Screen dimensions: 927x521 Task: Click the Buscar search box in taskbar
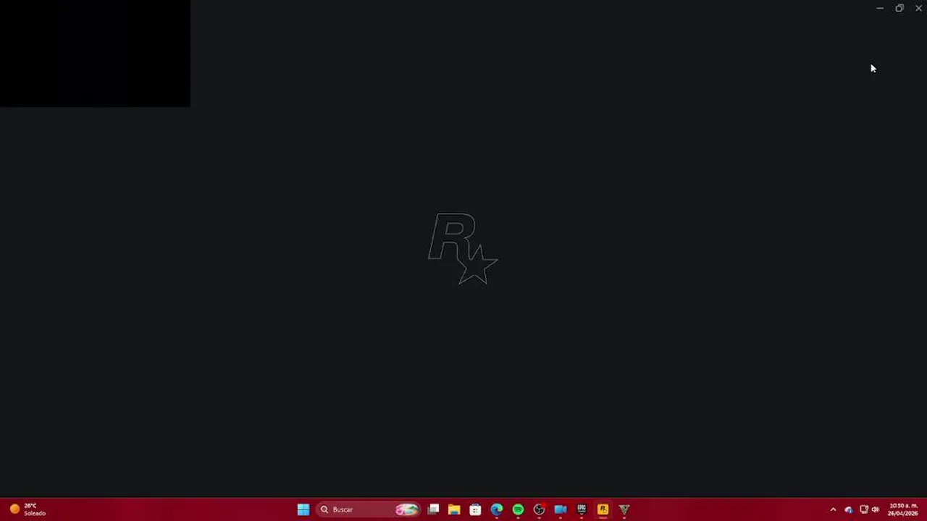(x=369, y=509)
